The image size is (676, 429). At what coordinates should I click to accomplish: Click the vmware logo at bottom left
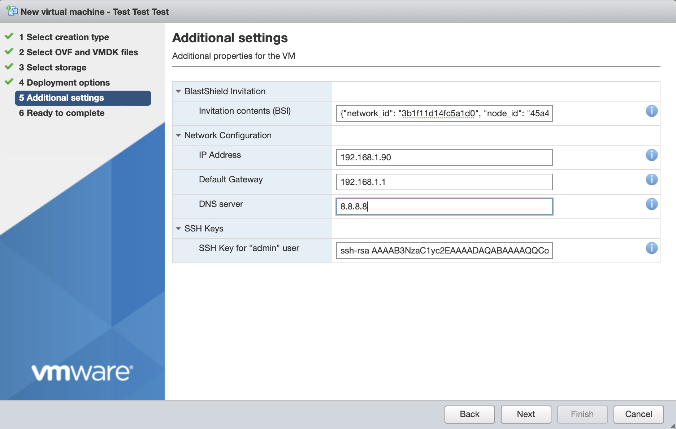82,372
